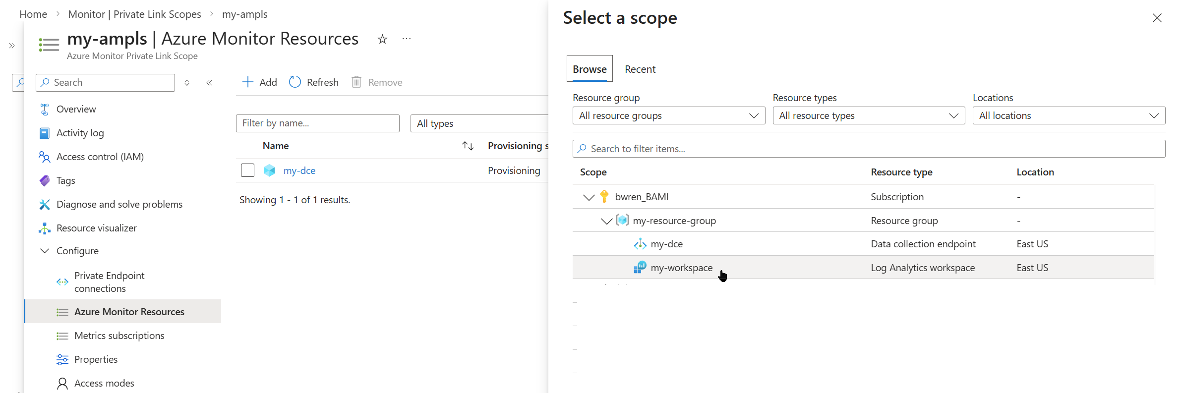1182x393 pixels.
Task: Open the Locations dropdown
Action: click(1068, 115)
